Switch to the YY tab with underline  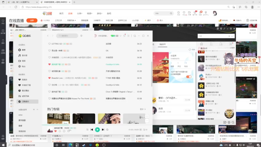[x=162, y=44]
